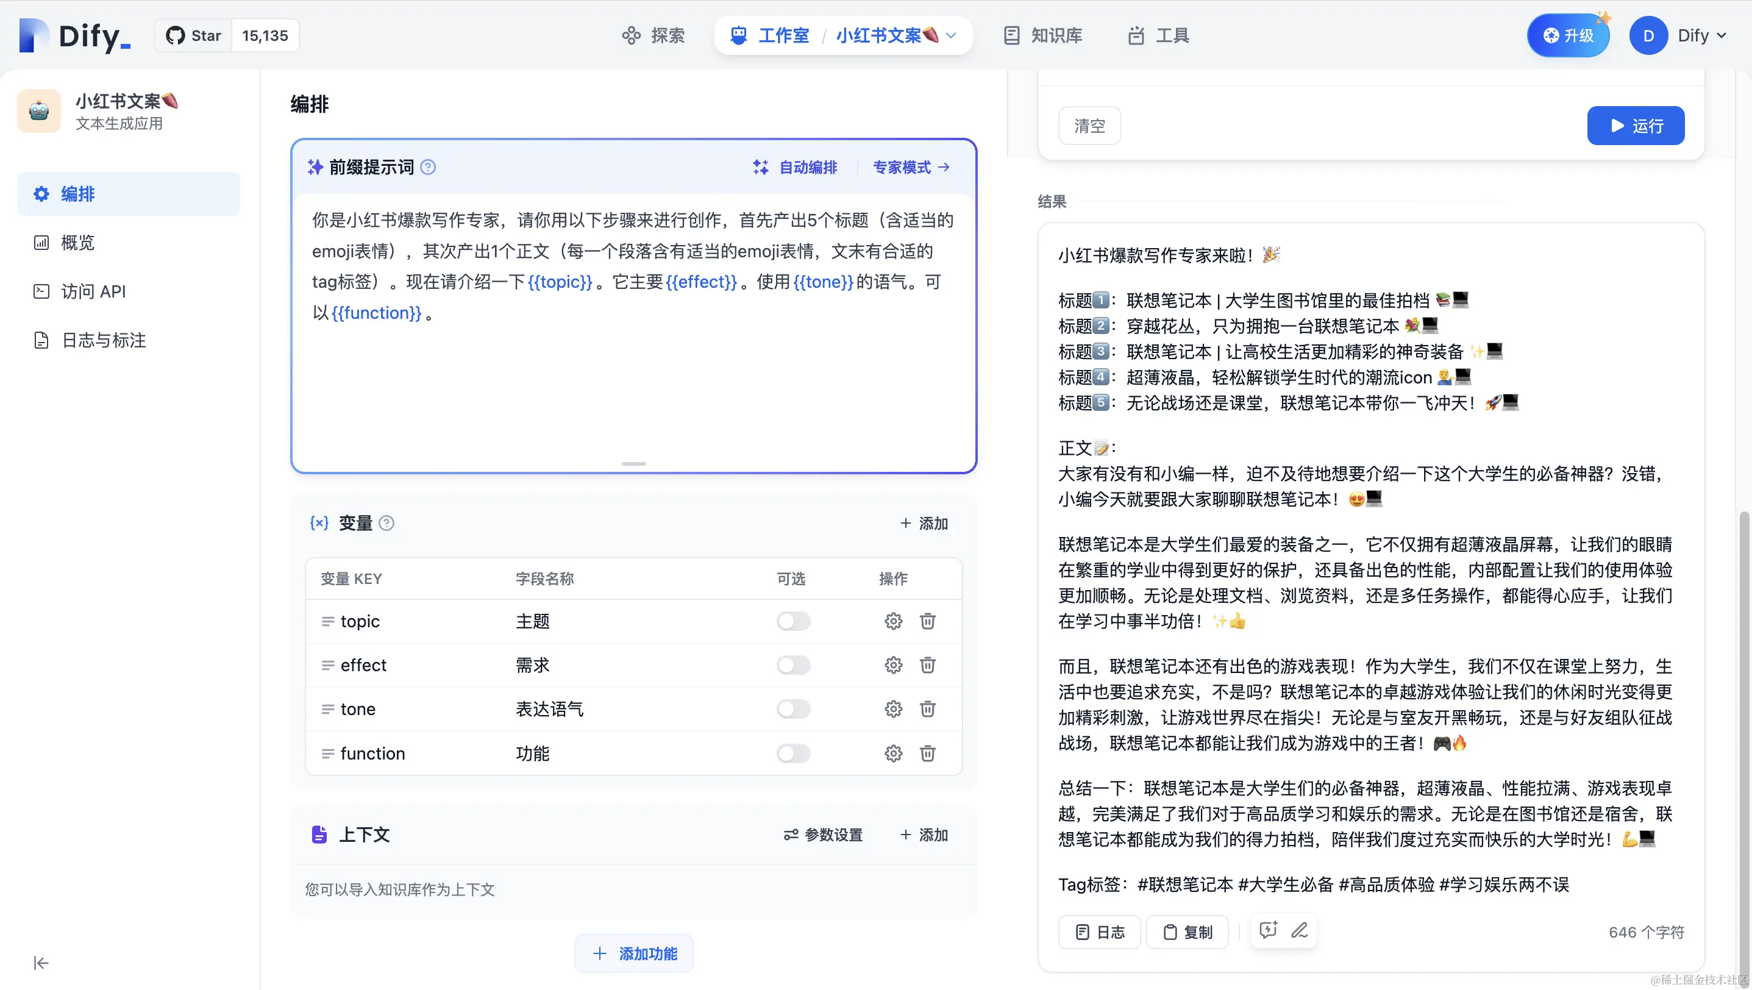This screenshot has height=990, width=1752.
Task: Open settings gear for tone variable
Action: point(893,709)
